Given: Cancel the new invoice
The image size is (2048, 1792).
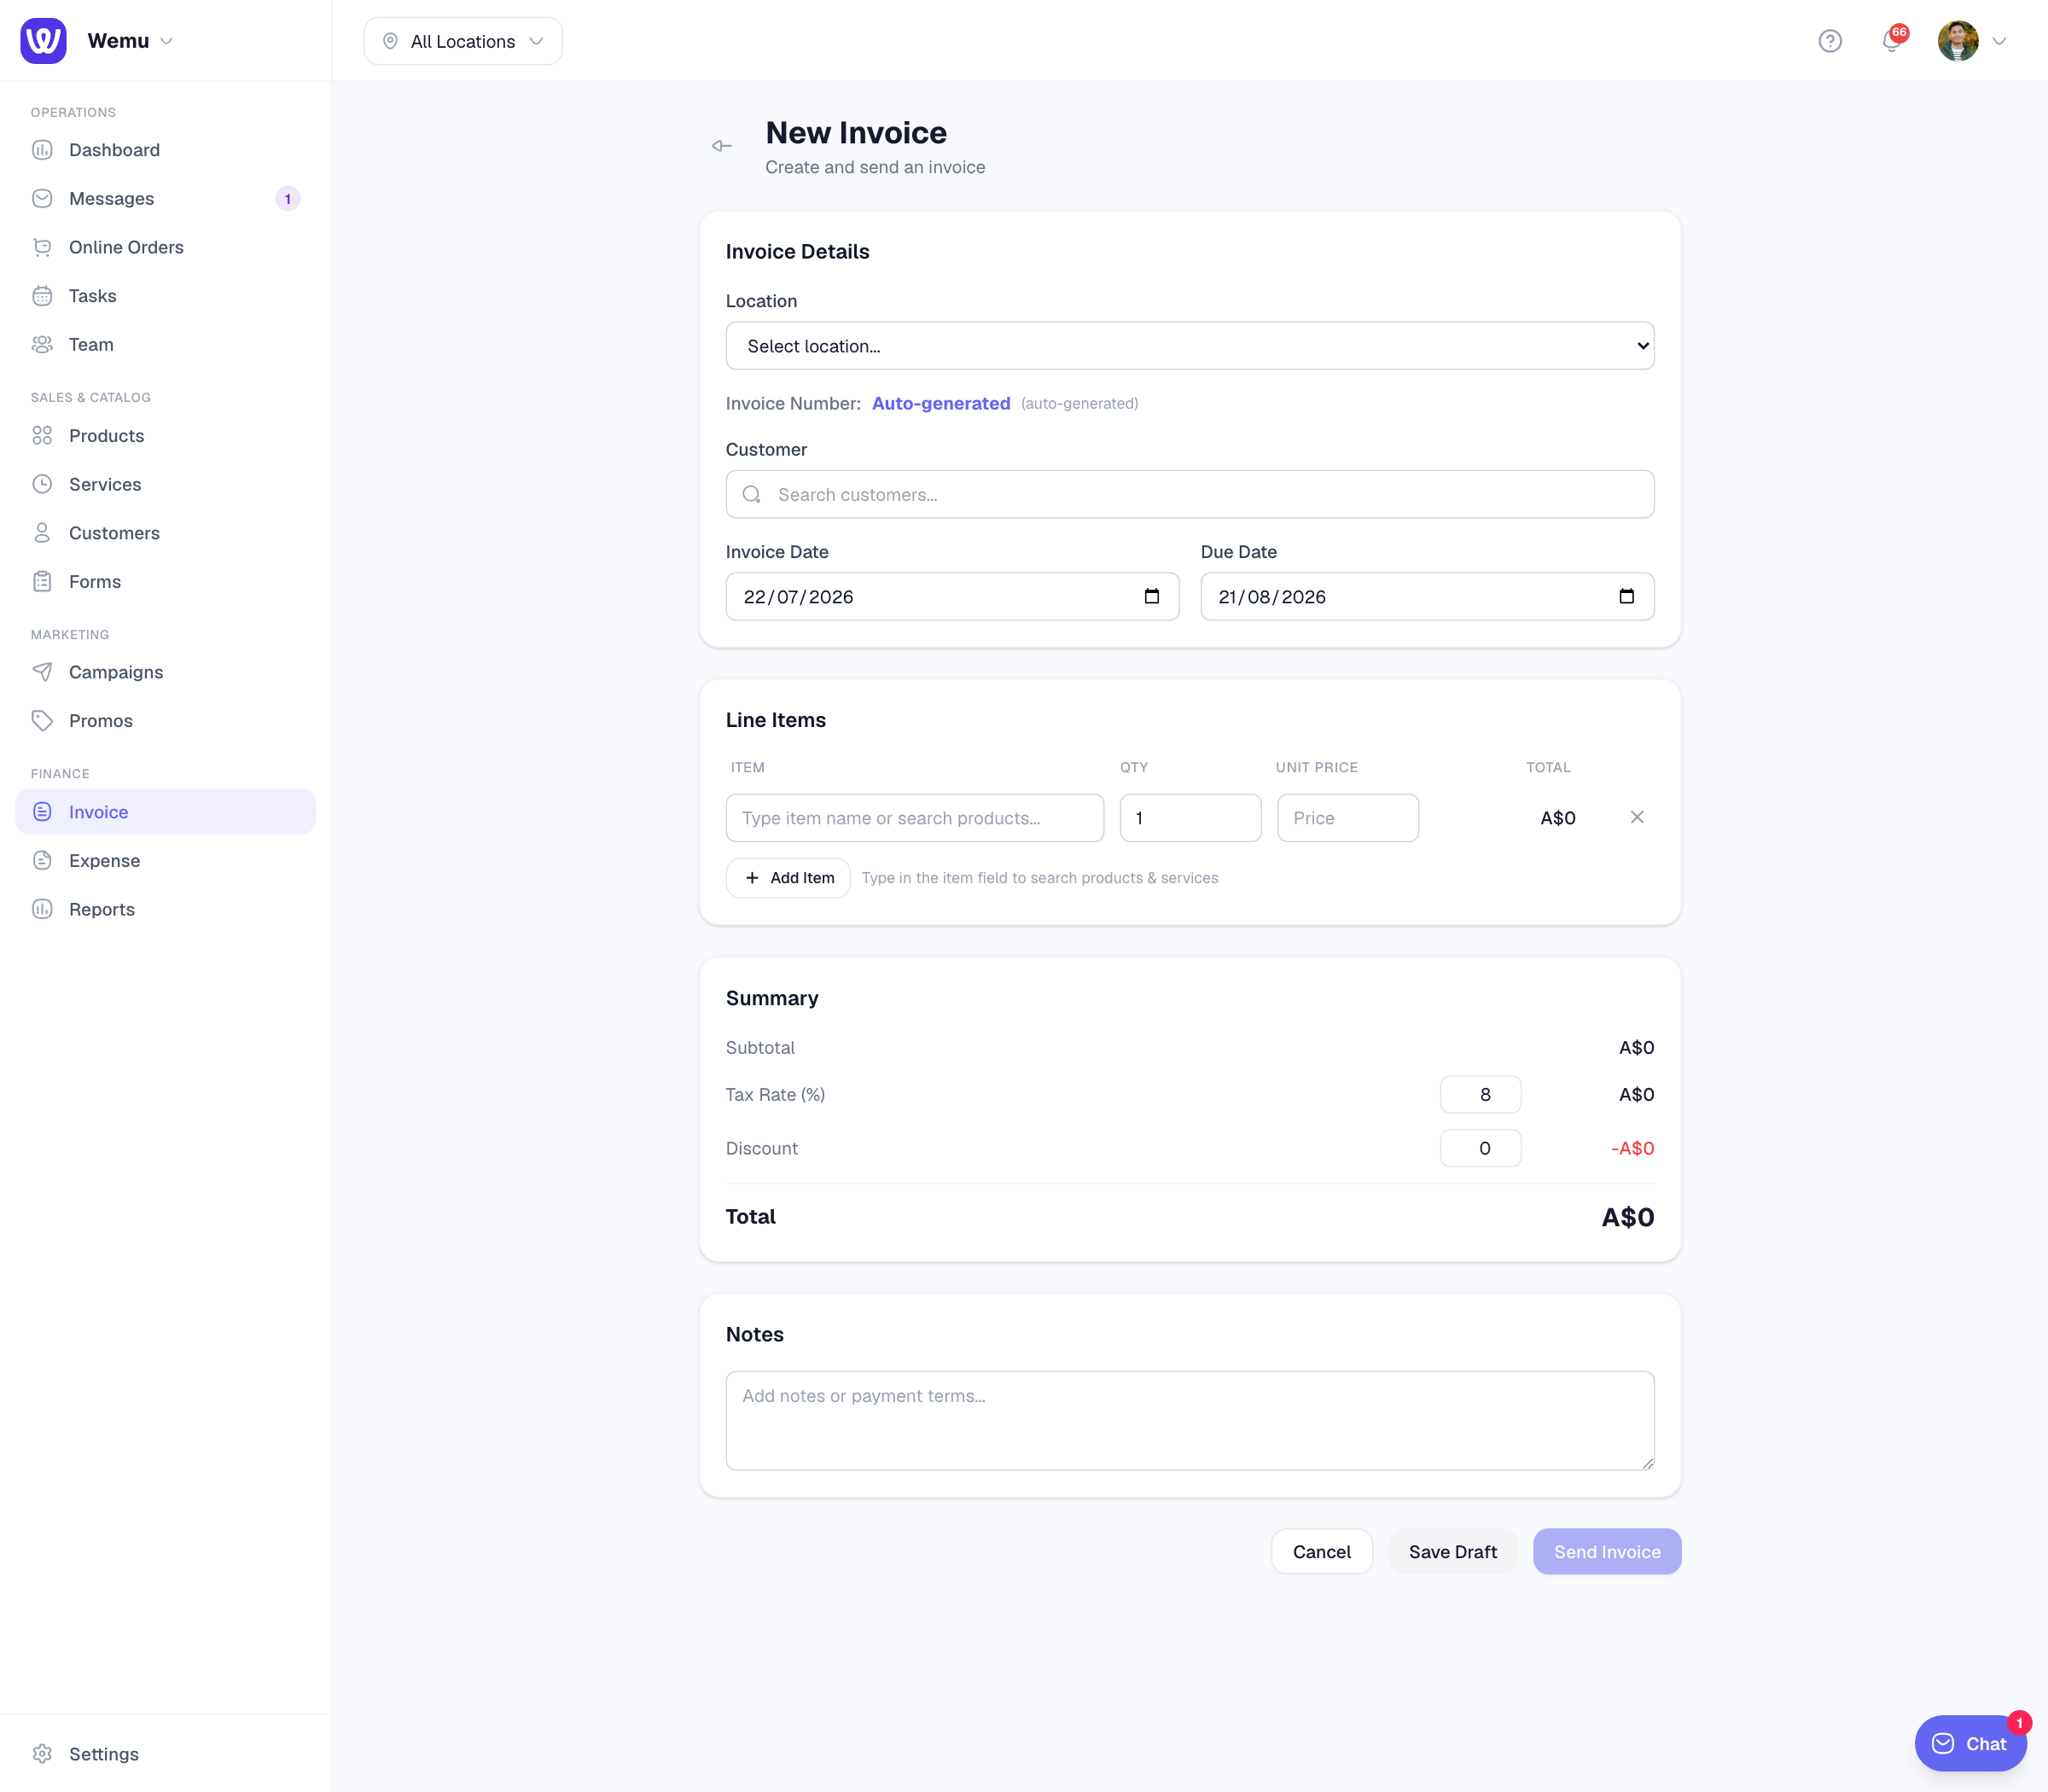Looking at the screenshot, I should point(1321,1551).
